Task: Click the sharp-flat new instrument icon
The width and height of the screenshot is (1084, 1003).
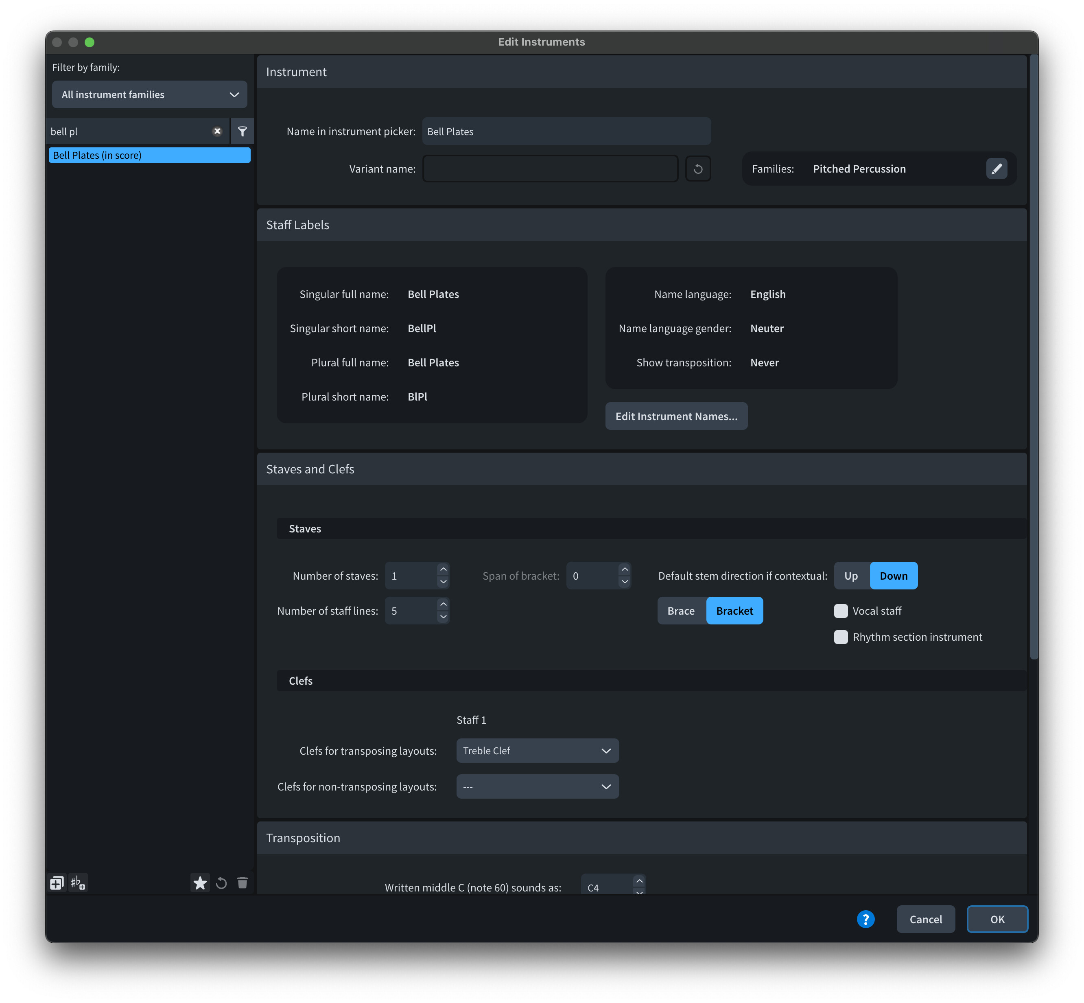Action: point(78,883)
